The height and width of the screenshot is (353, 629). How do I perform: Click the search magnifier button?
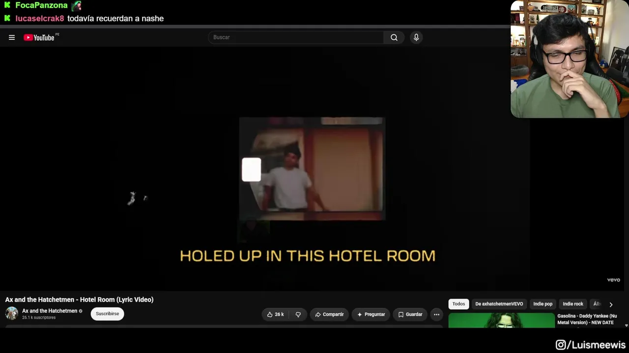point(394,37)
